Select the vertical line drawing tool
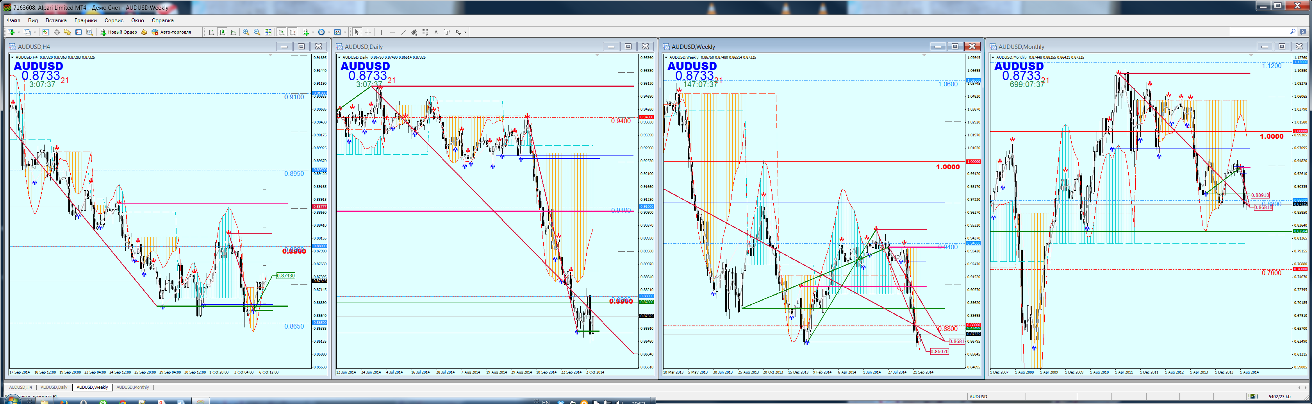 coord(381,32)
